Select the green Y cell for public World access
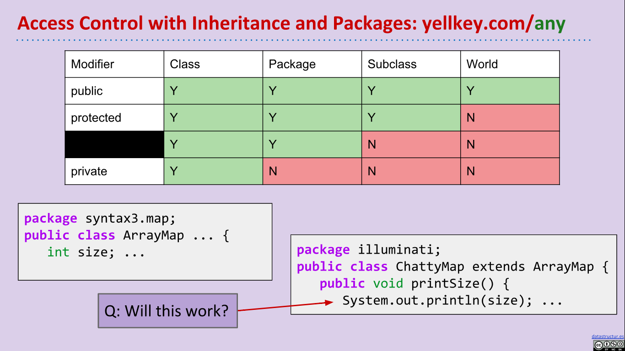The image size is (625, 351). 510,91
